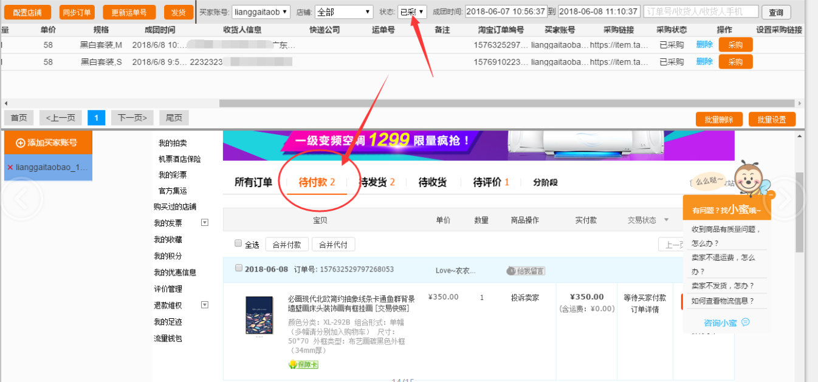Open the 店铺 dropdown showing 全部

[x=344, y=12]
